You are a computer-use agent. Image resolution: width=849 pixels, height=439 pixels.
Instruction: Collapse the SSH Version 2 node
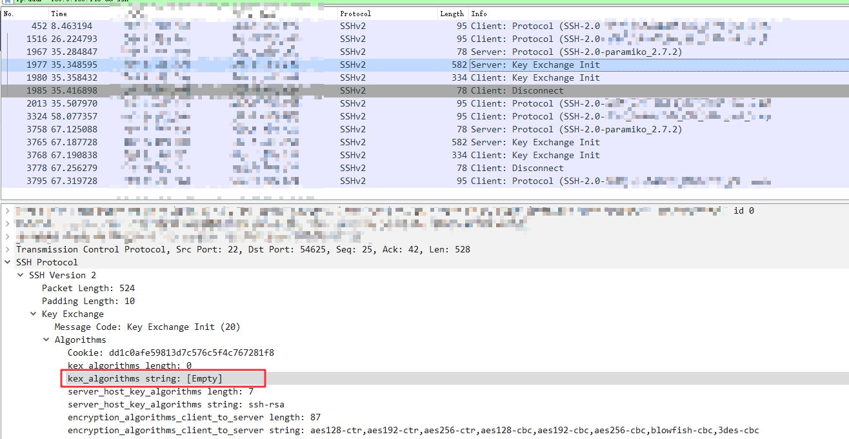(x=19, y=275)
